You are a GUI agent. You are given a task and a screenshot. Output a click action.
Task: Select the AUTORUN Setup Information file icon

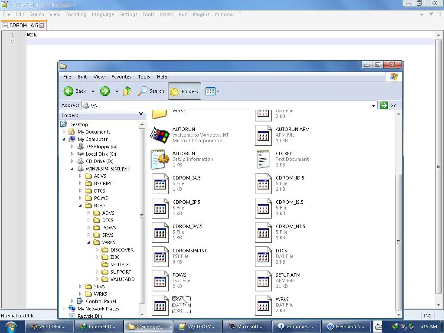click(x=160, y=159)
